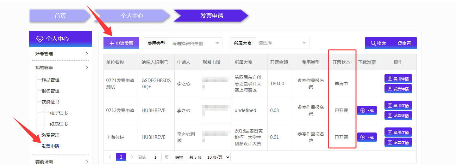Open 缴费管理 in sidebar
The height and width of the screenshot is (165, 456).
(x=50, y=135)
